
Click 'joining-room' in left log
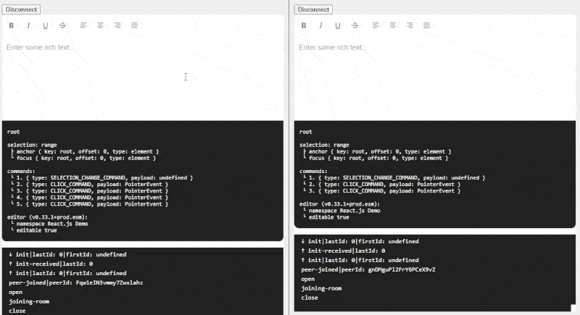29,301
